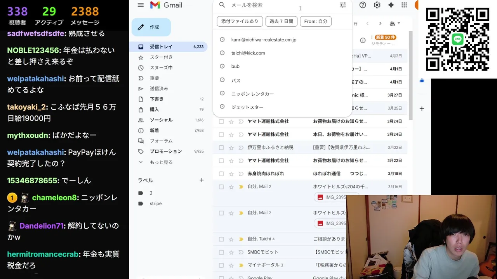Open the IMG_2395 attachment chip on 3月16日 email
This screenshot has width=497, height=279.
pyautogui.click(x=330, y=197)
